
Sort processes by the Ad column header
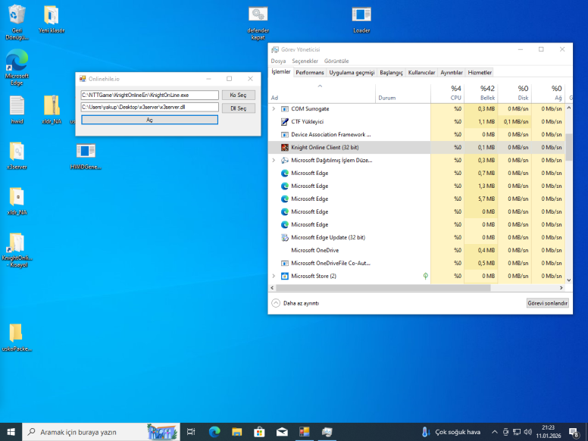322,92
